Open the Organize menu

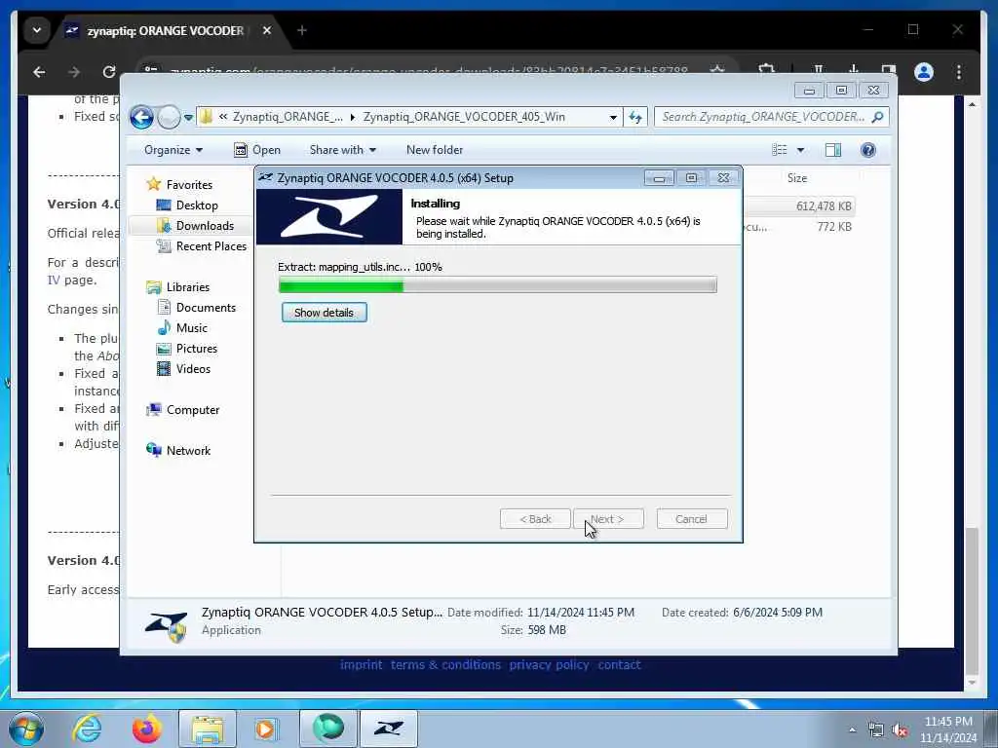tap(173, 150)
